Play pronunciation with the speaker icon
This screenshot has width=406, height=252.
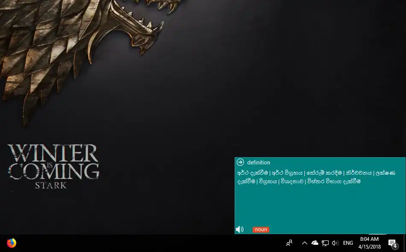(x=240, y=229)
